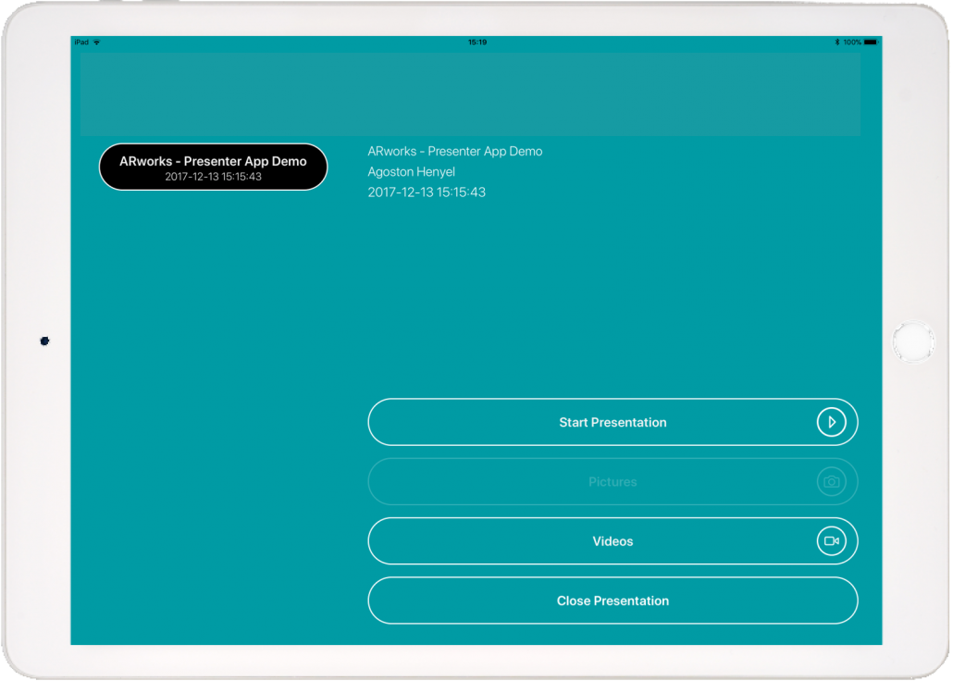Click the details title ARworks - Presenter App Demo
The width and height of the screenshot is (953, 681).
tap(454, 152)
